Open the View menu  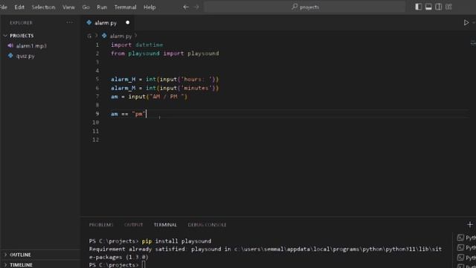point(68,7)
